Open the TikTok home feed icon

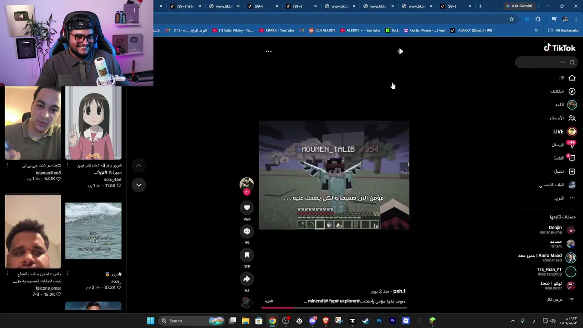pyautogui.click(x=572, y=78)
